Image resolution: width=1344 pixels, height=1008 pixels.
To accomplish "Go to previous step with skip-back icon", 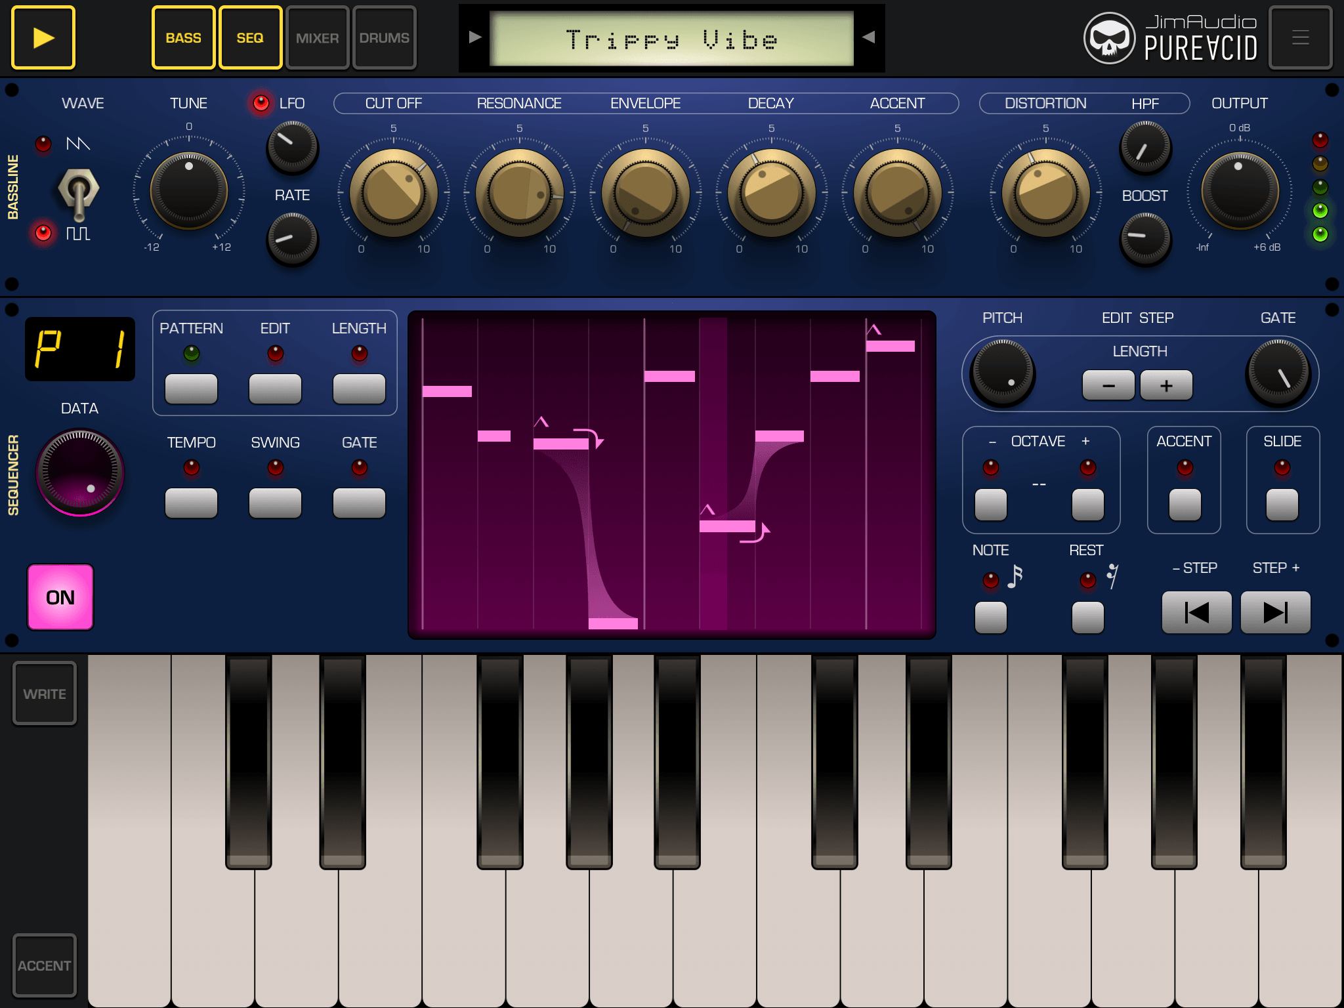I will [1196, 612].
